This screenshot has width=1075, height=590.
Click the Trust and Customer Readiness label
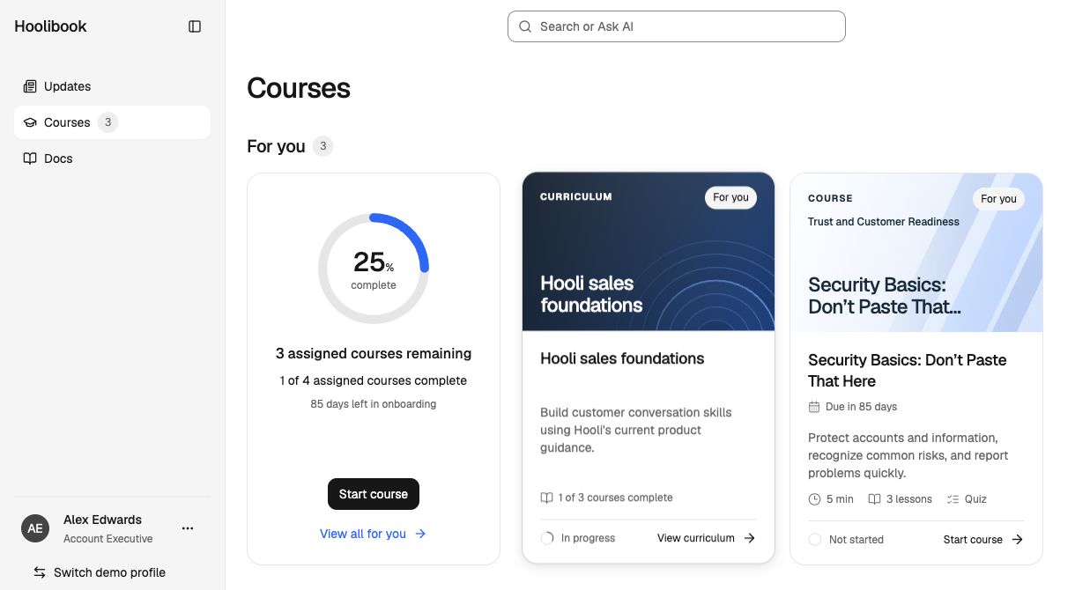(x=884, y=222)
